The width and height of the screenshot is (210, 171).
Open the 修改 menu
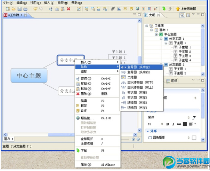click(63, 3)
